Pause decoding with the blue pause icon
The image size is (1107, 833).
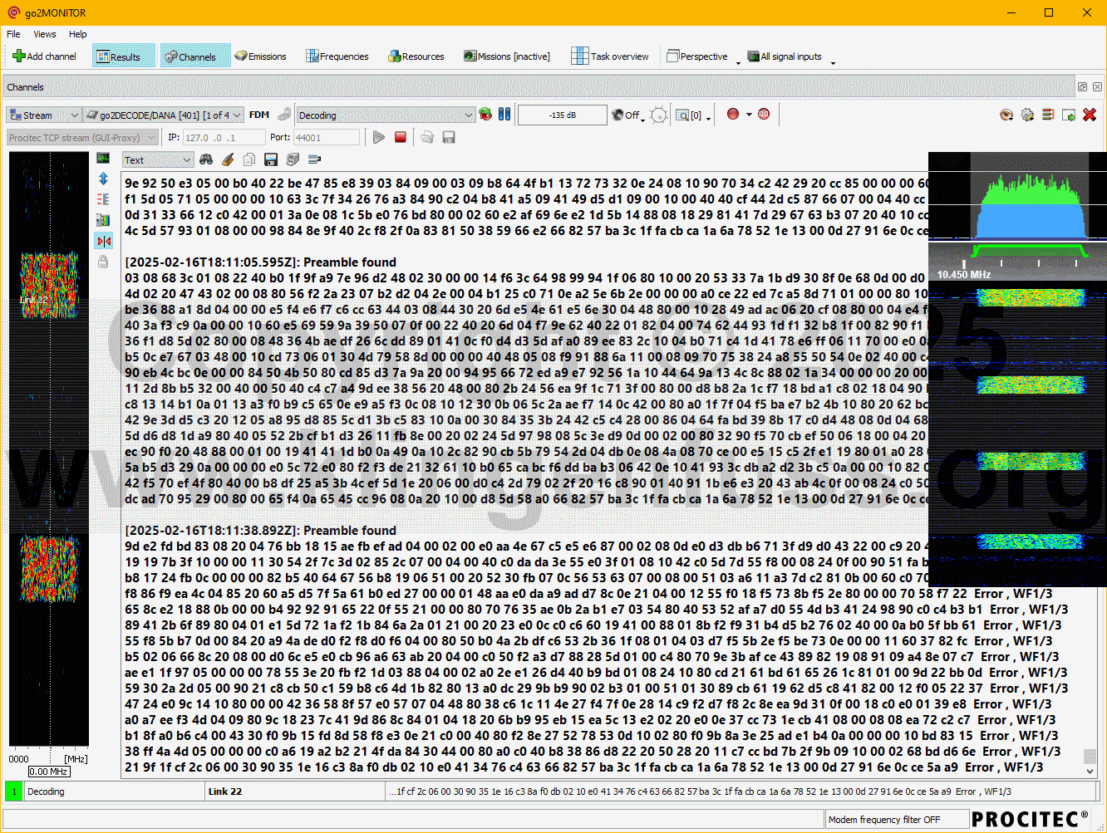click(x=504, y=115)
